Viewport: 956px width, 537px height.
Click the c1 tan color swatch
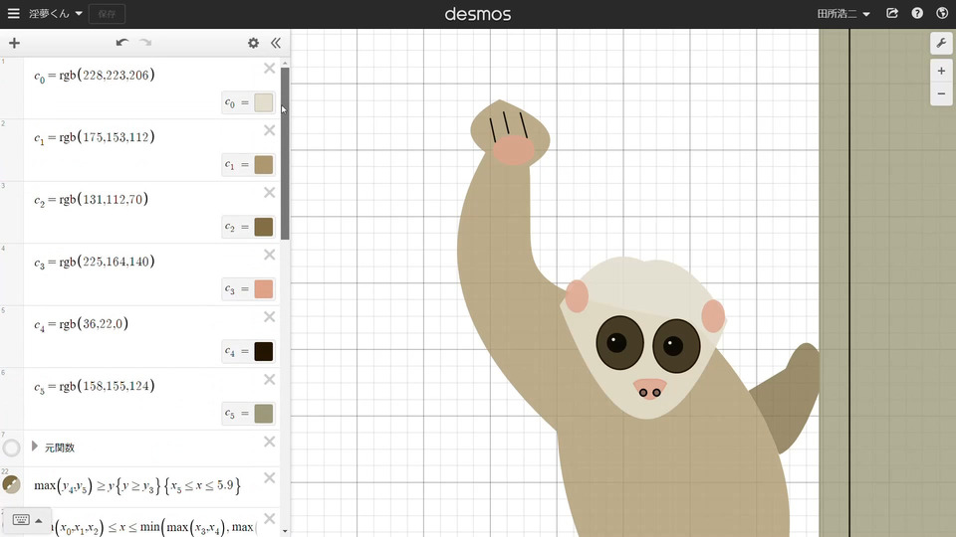tap(263, 165)
